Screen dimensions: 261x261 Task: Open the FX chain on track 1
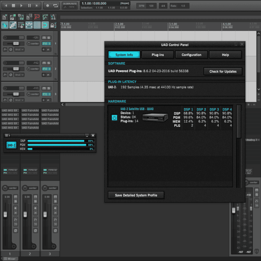pyautogui.click(x=46, y=43)
